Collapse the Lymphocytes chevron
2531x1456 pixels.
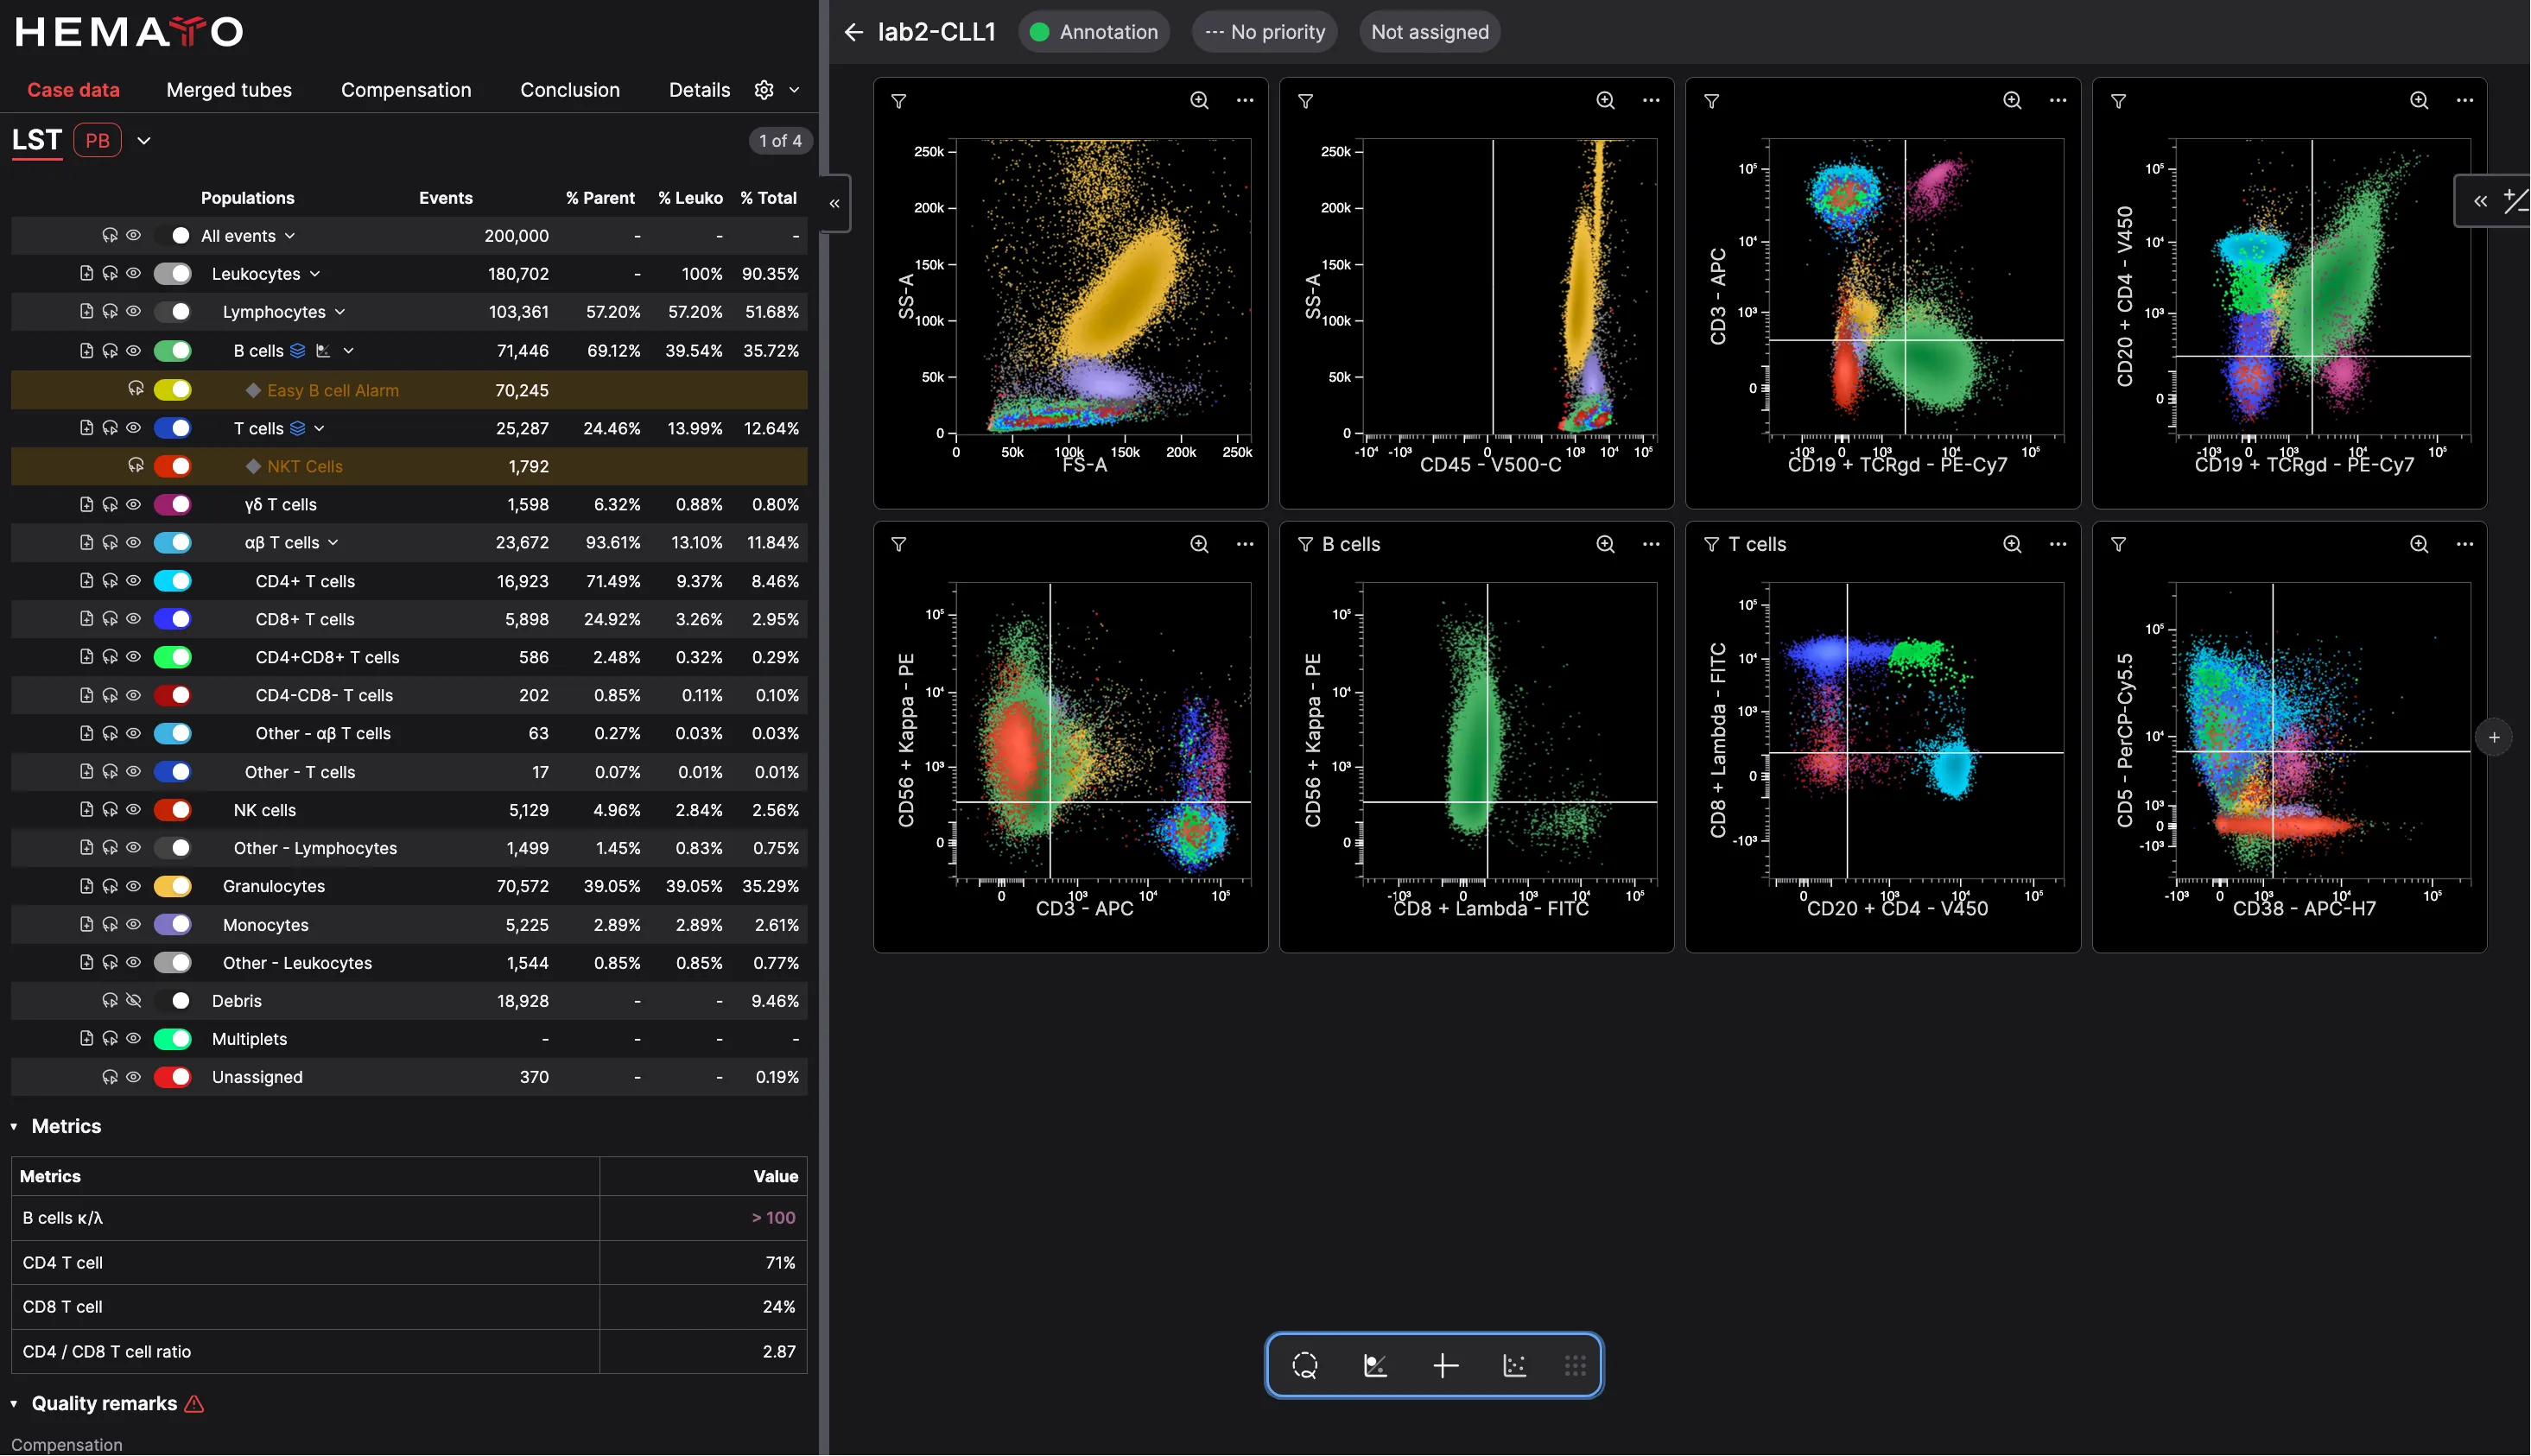pyautogui.click(x=340, y=312)
